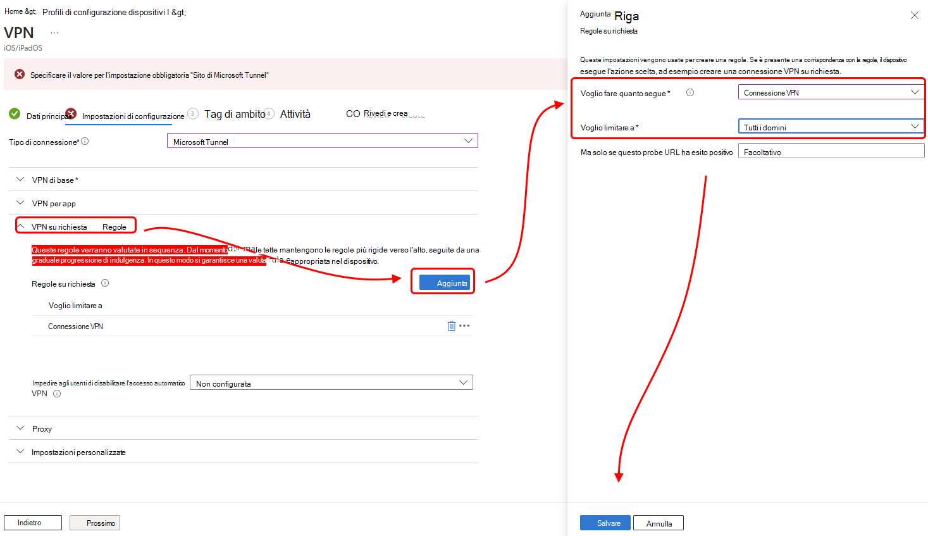This screenshot has height=536, width=928.
Task: Open the info tooltip next to Tipo di connessione
Action: [x=85, y=141]
